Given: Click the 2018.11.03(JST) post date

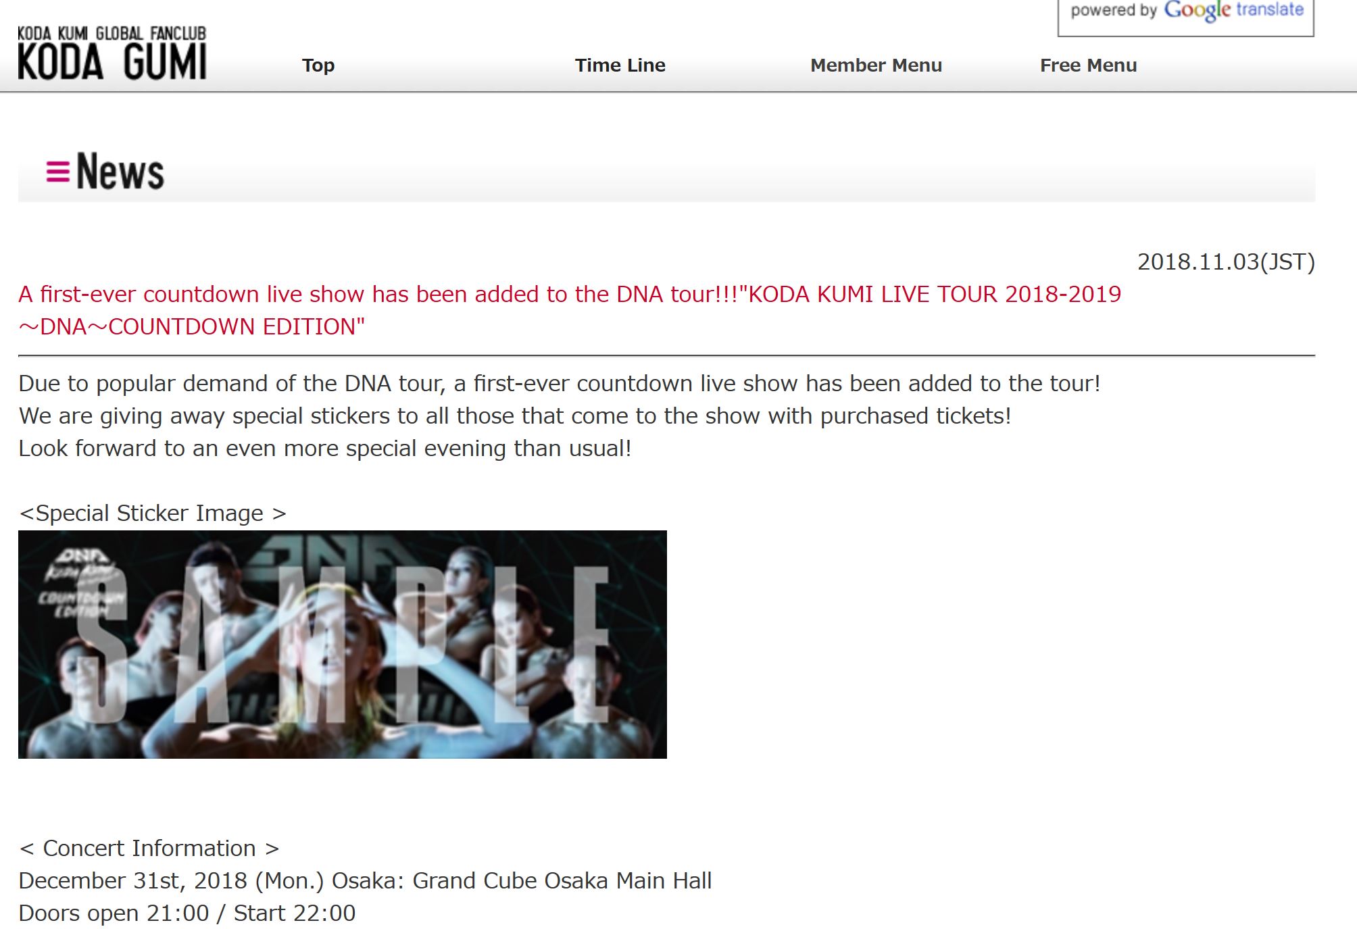Looking at the screenshot, I should coord(1226,262).
